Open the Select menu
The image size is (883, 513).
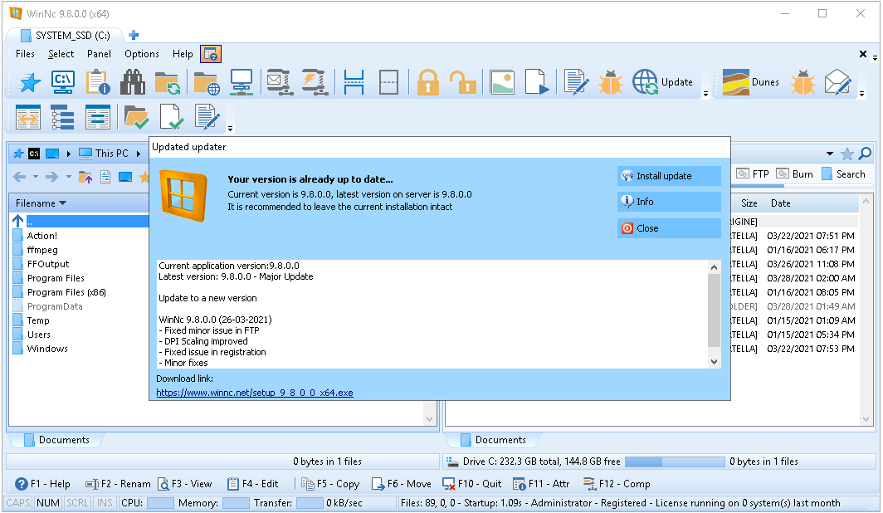61,54
